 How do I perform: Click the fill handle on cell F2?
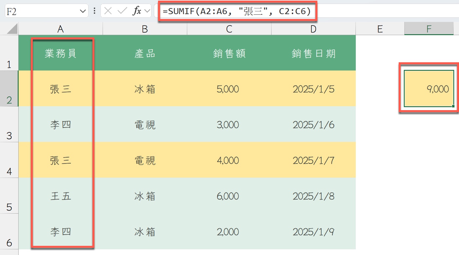(453, 106)
